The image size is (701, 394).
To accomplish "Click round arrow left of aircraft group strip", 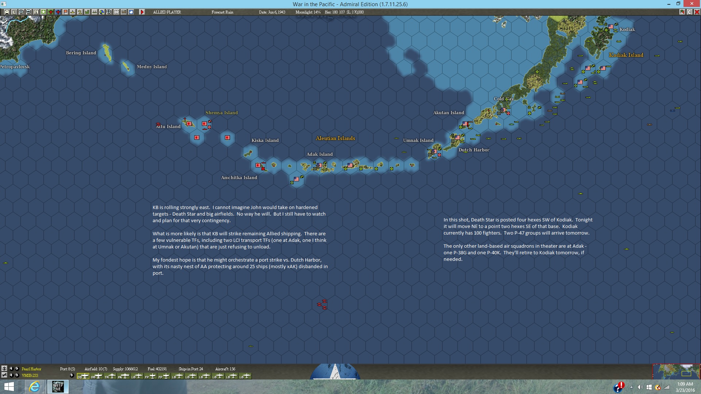I will click(72, 375).
